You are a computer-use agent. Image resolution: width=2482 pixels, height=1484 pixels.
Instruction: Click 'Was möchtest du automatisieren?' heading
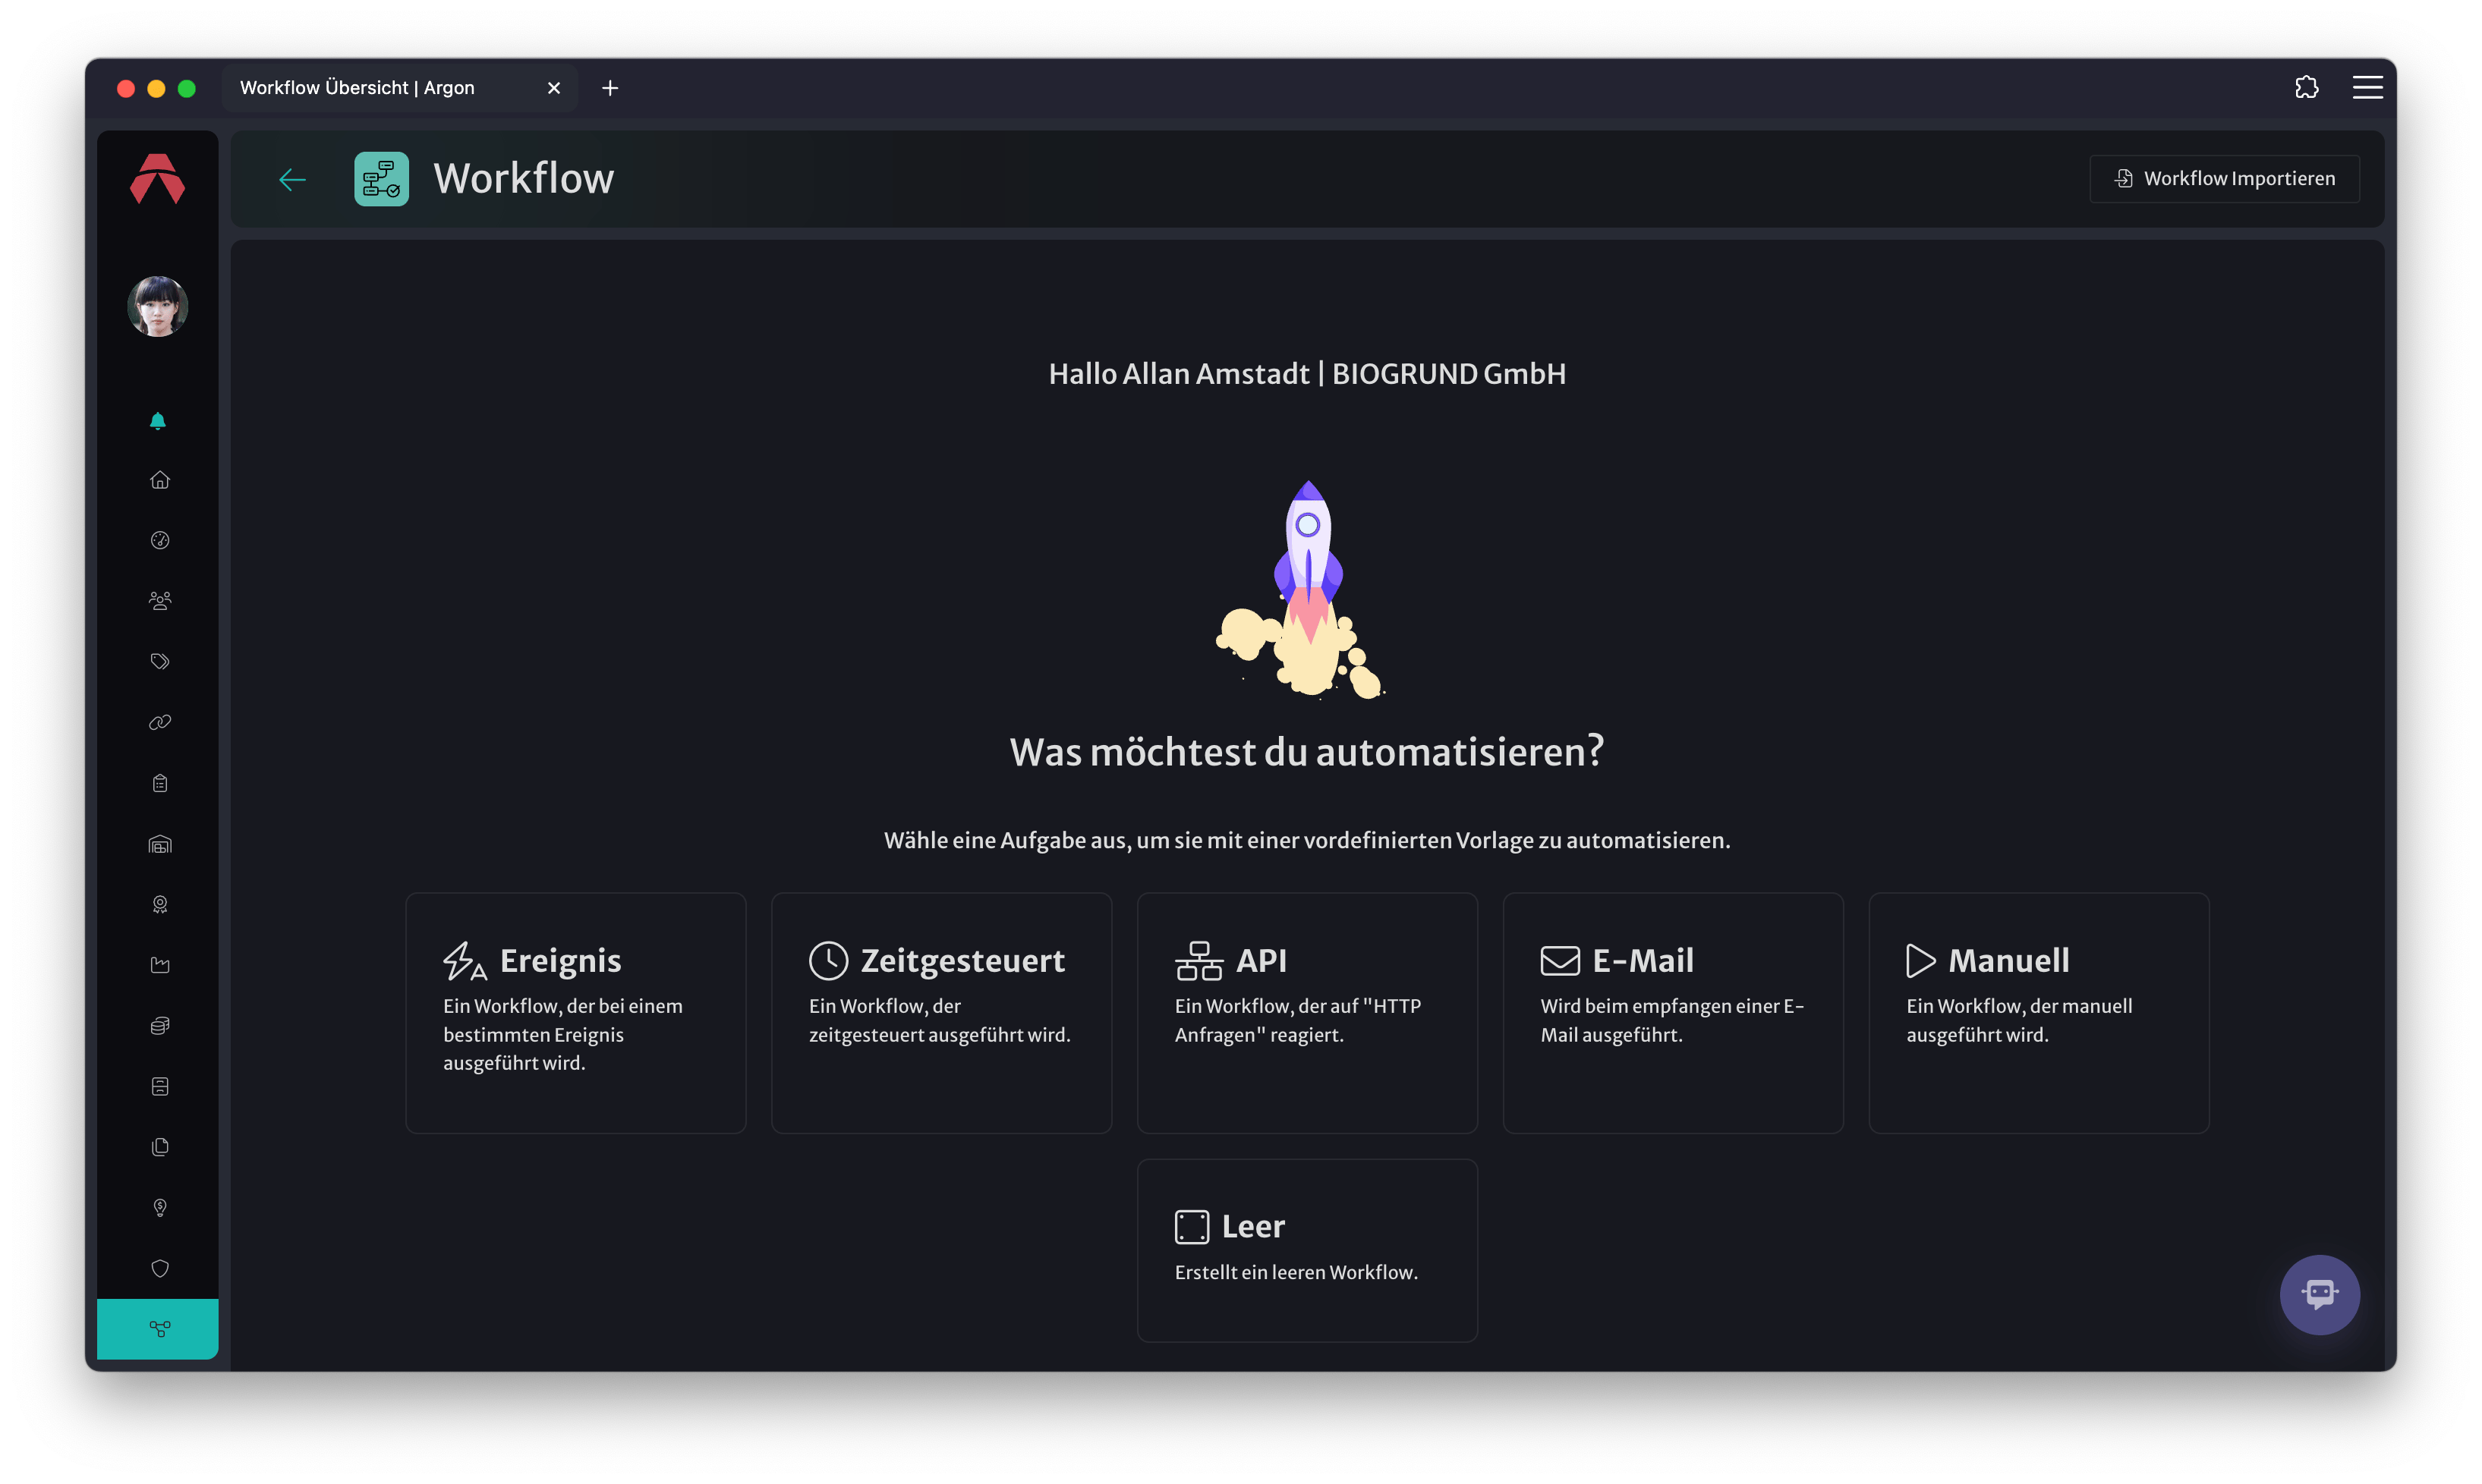tap(1306, 752)
